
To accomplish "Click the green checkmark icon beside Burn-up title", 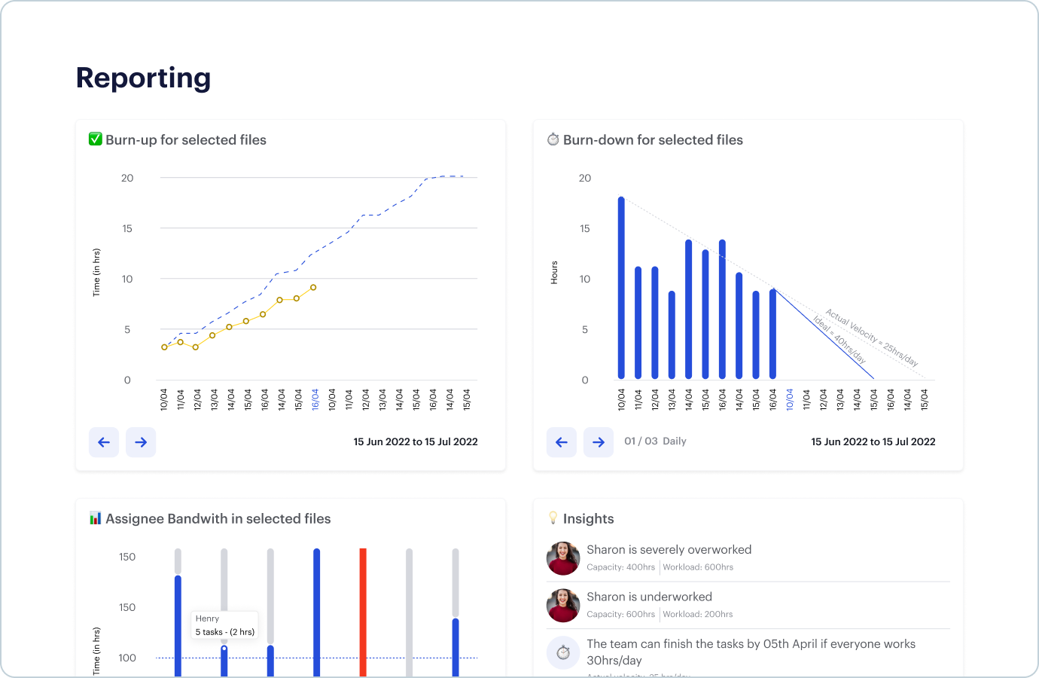I will point(96,139).
